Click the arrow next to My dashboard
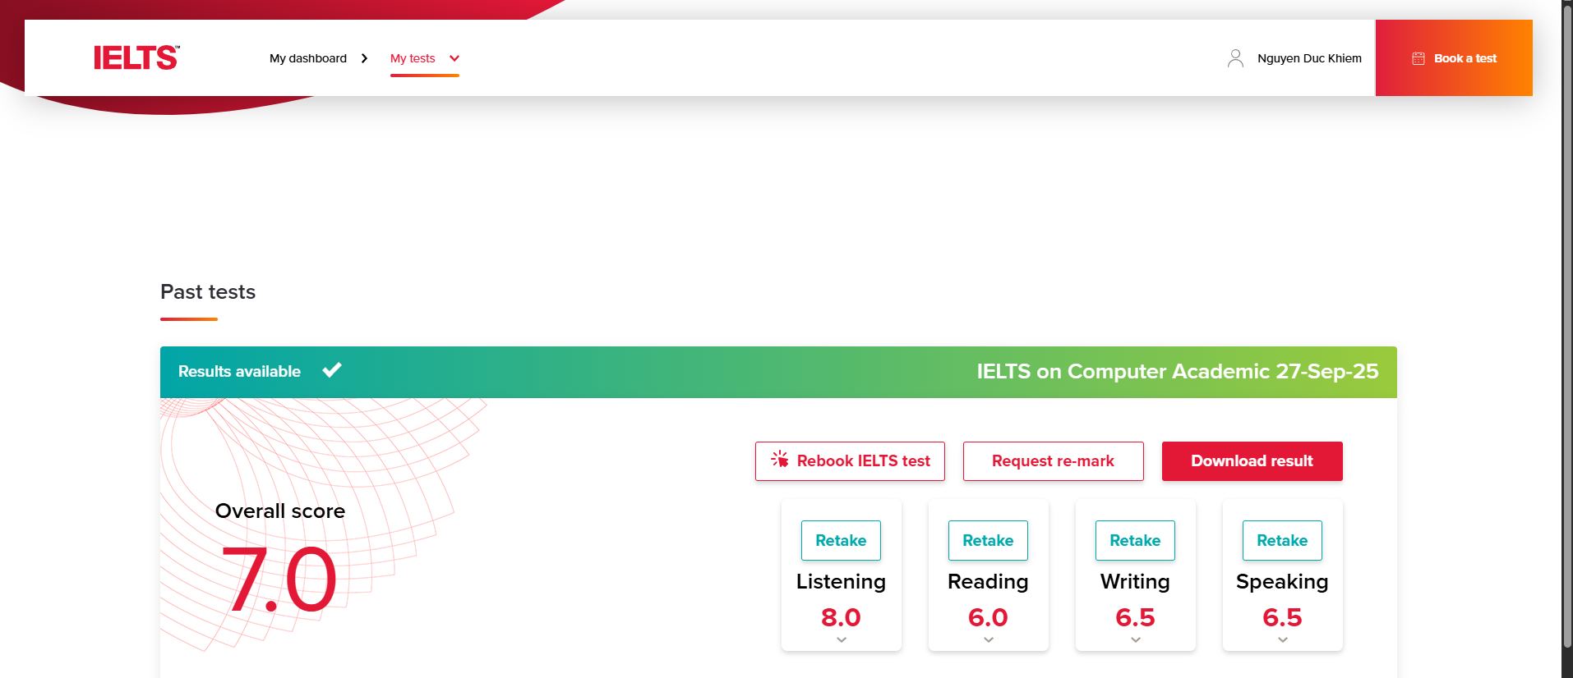This screenshot has height=678, width=1573. pyautogui.click(x=364, y=58)
